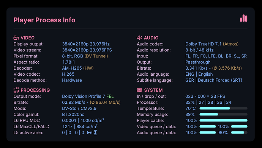
Task: Click the audio language value ENG | English
Action: 199,74
